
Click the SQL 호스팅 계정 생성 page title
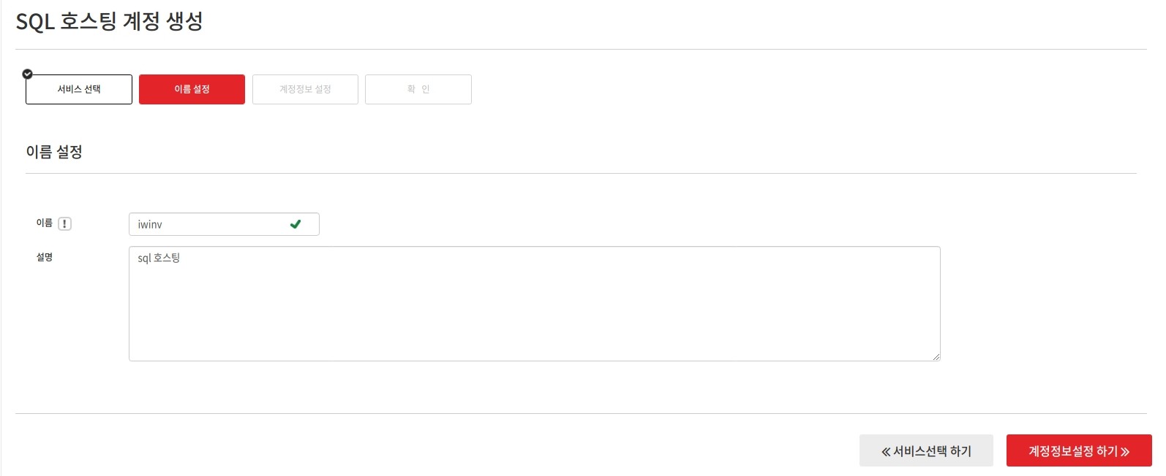(110, 21)
